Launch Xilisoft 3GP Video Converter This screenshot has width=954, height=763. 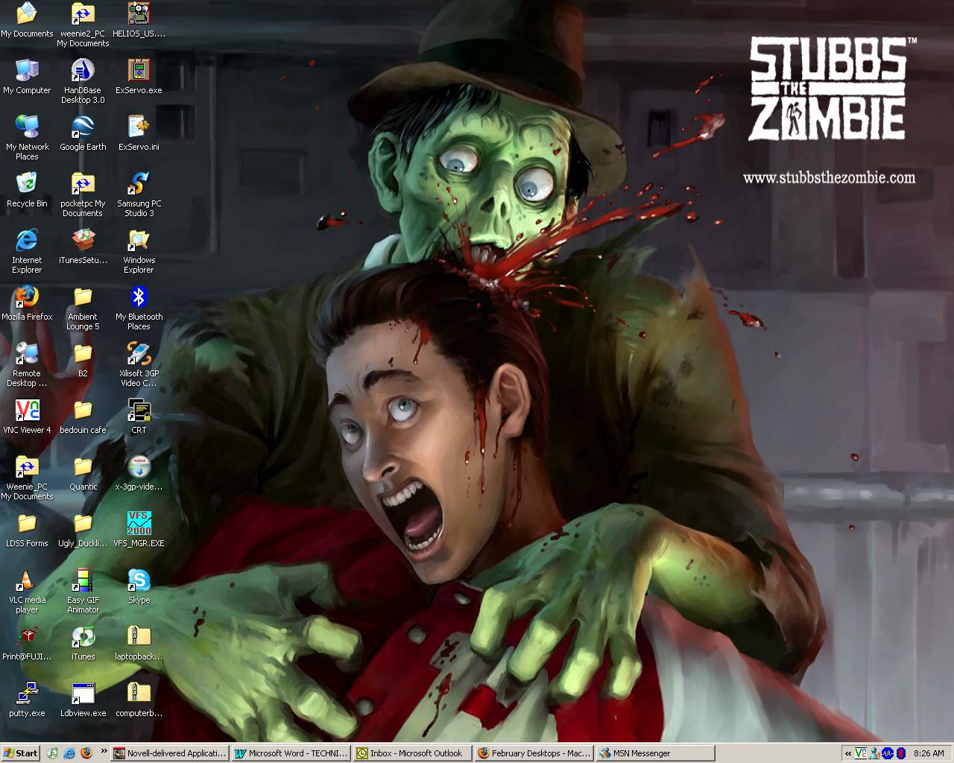click(x=139, y=364)
